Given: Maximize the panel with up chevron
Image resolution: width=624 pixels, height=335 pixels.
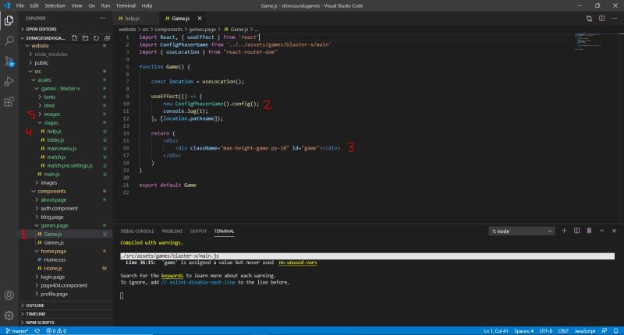Looking at the screenshot, I should click(x=601, y=231).
